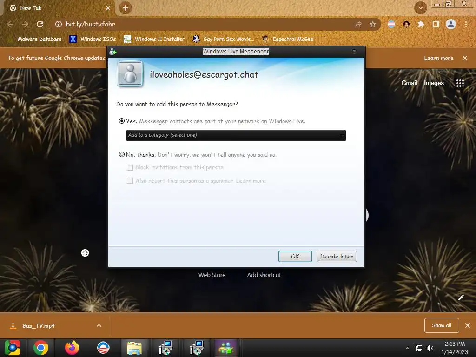Click OK in the Messenger dialog
Image resolution: width=476 pixels, height=357 pixels.
[295, 257]
